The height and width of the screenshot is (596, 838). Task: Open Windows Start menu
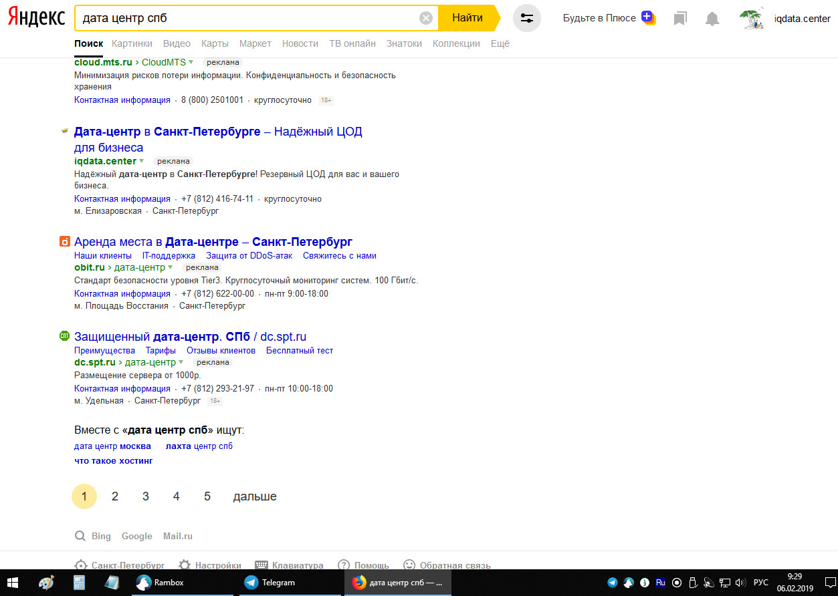coord(13,583)
